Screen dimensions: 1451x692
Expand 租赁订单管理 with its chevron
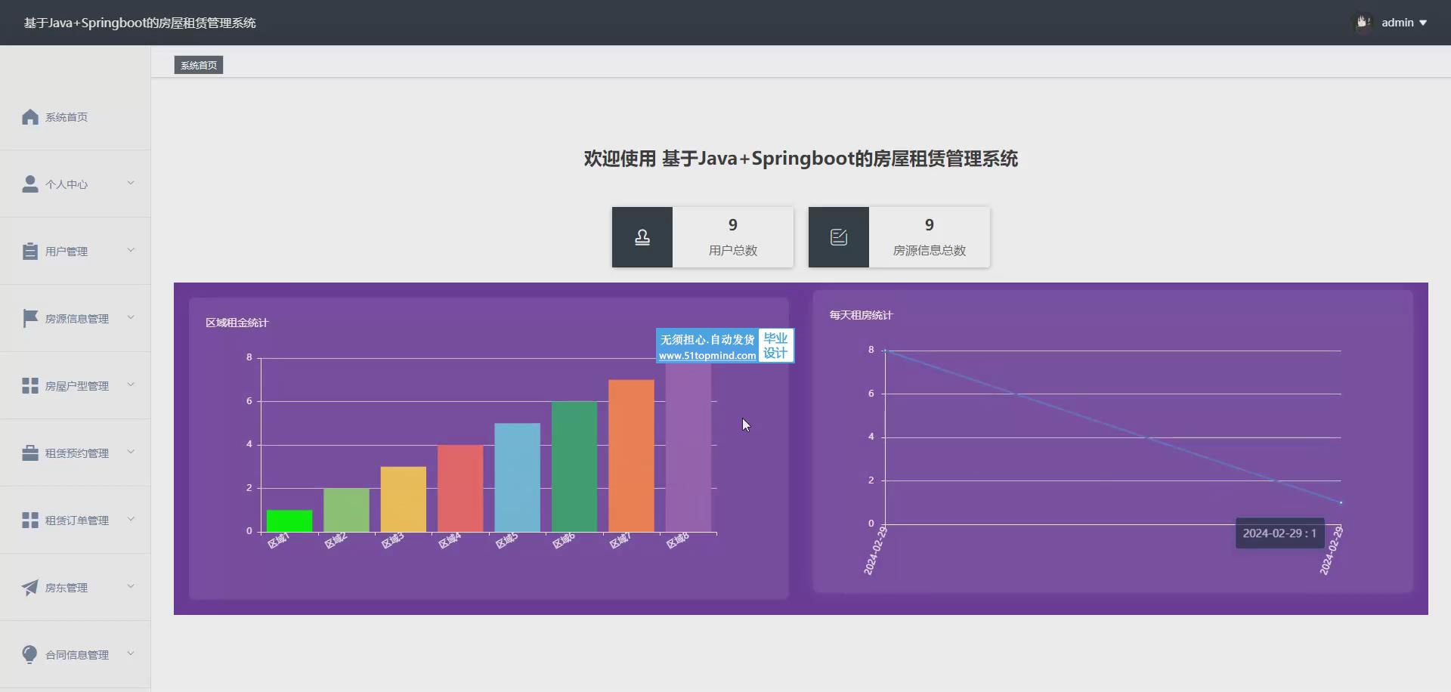[x=131, y=520]
